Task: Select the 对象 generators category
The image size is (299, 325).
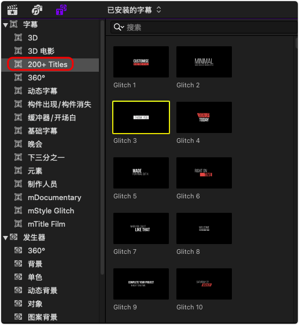Action: click(50, 304)
